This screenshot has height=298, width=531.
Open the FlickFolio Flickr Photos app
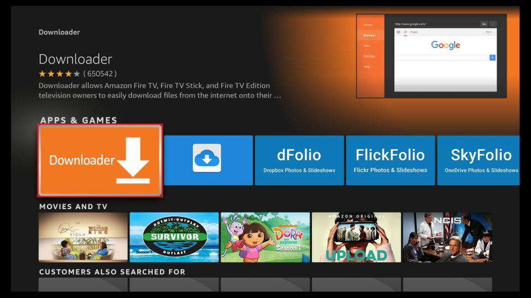391,160
